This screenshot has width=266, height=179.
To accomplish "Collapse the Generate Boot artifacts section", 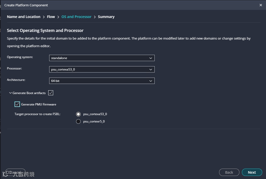I will pos(10,93).
